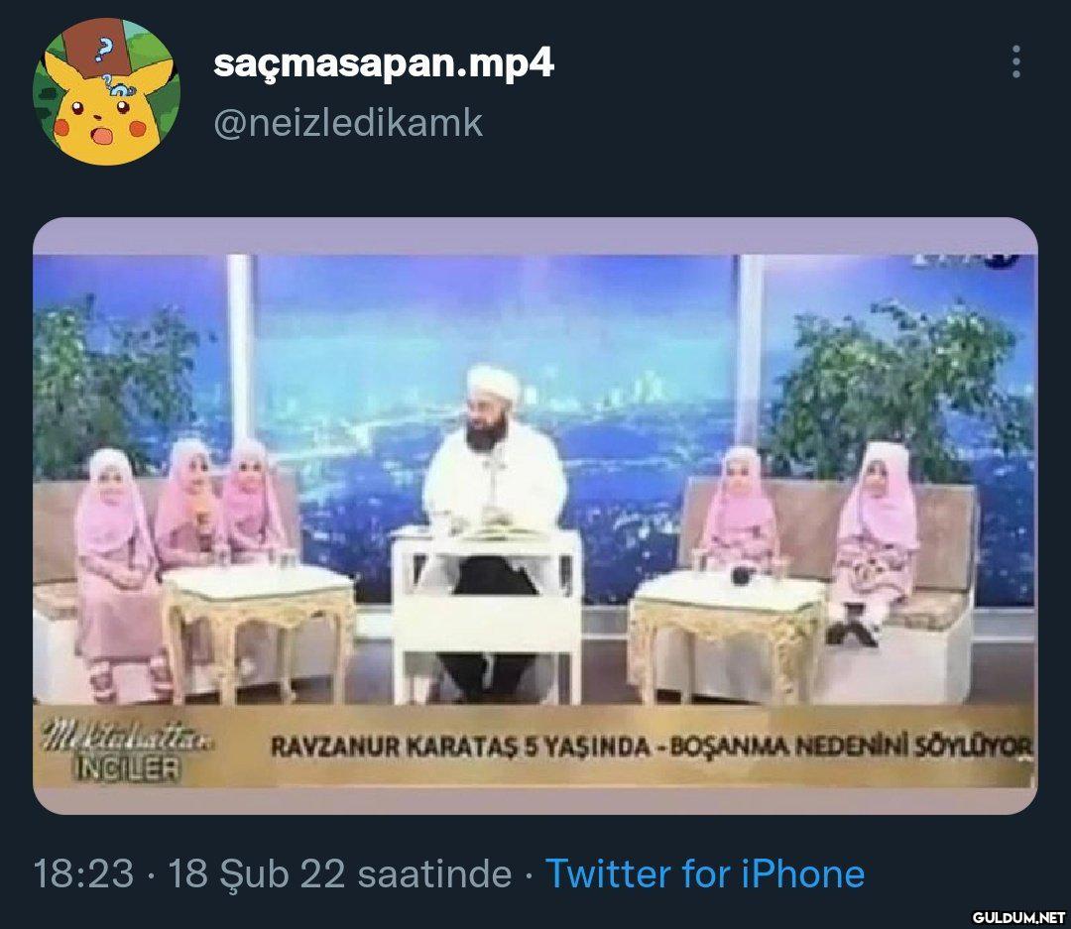Open the surprised Pikachu profile avatar
The image size is (1071, 929).
click(106, 91)
